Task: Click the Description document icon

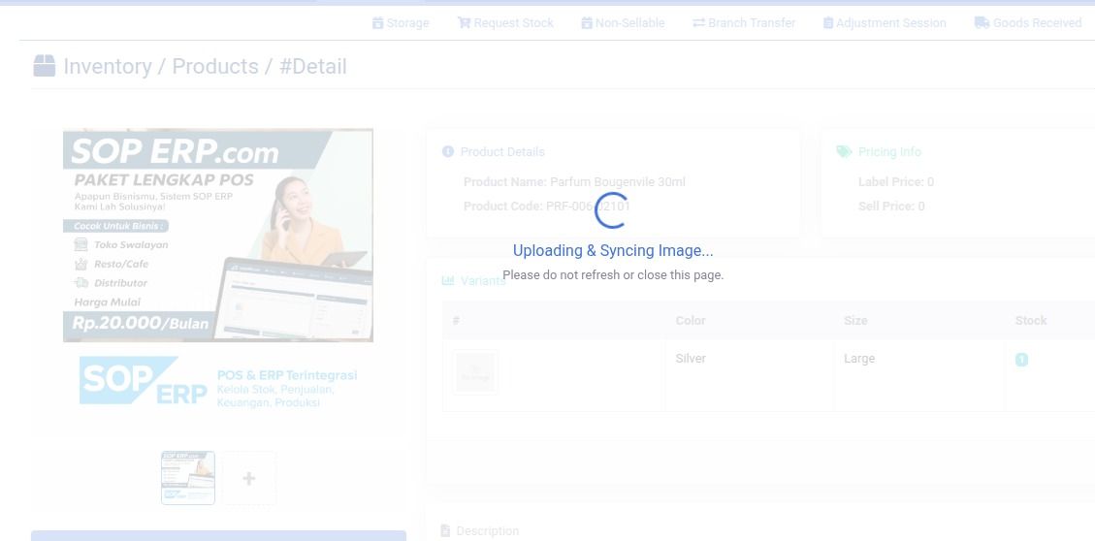Action: pos(445,531)
